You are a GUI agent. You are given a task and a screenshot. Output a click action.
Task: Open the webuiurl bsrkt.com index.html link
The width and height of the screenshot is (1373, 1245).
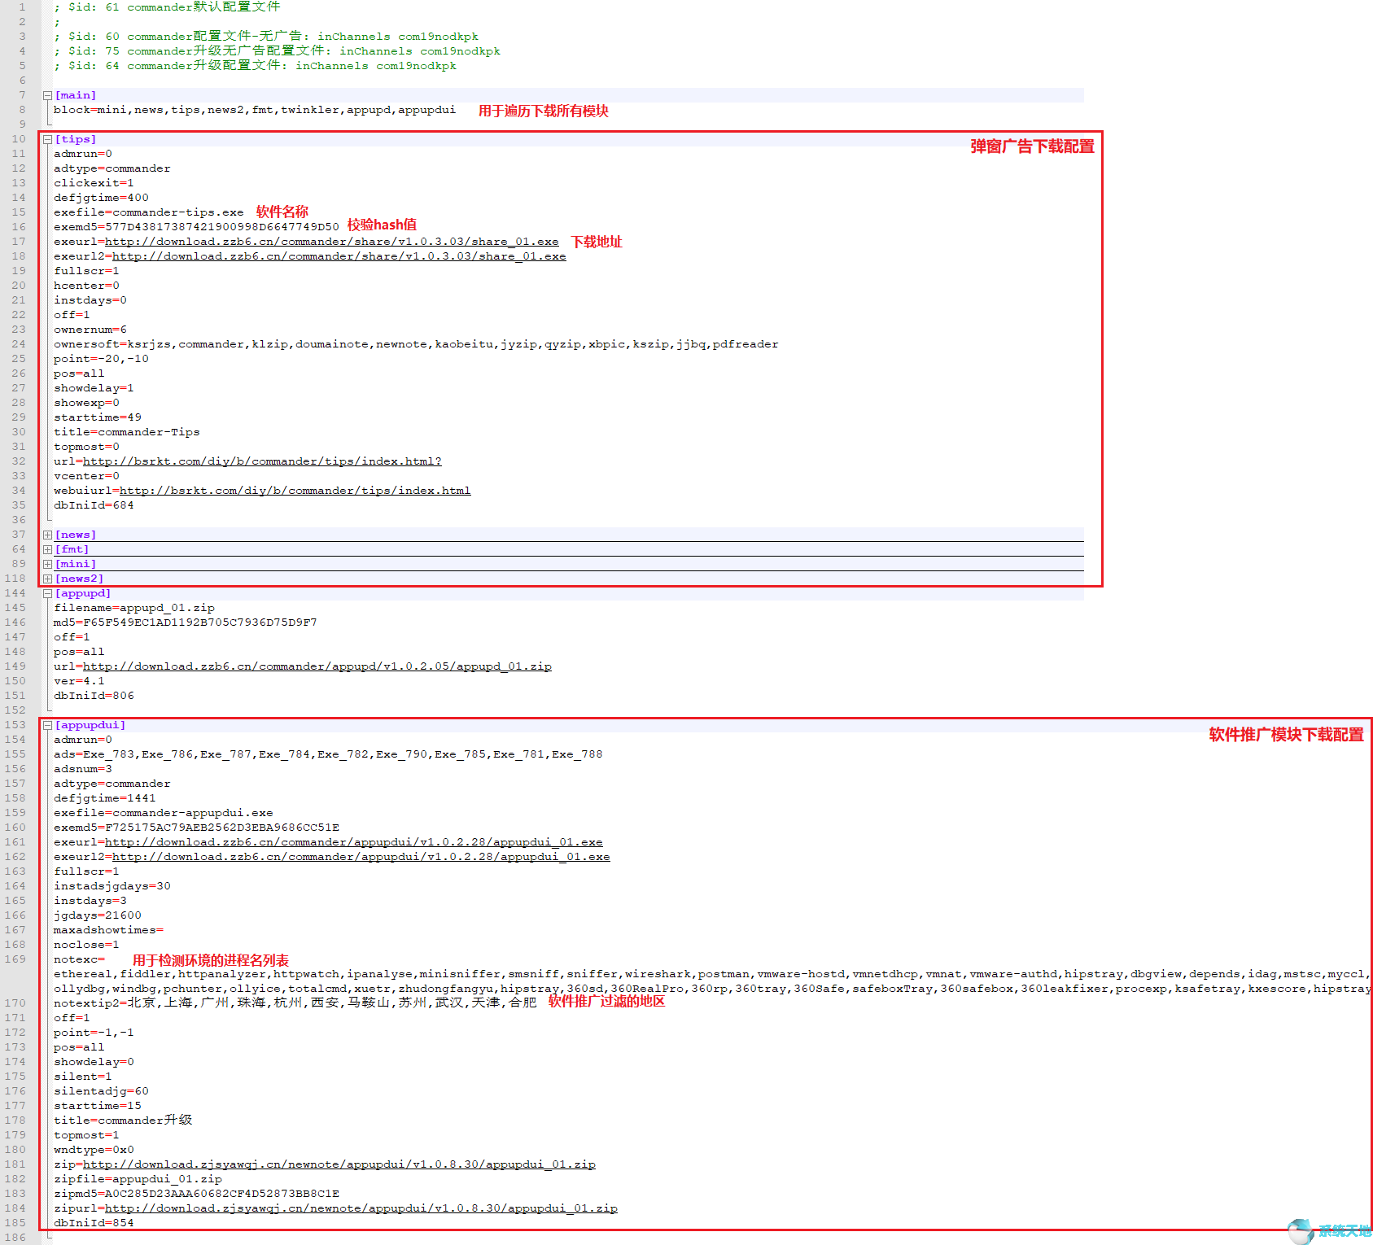(295, 491)
